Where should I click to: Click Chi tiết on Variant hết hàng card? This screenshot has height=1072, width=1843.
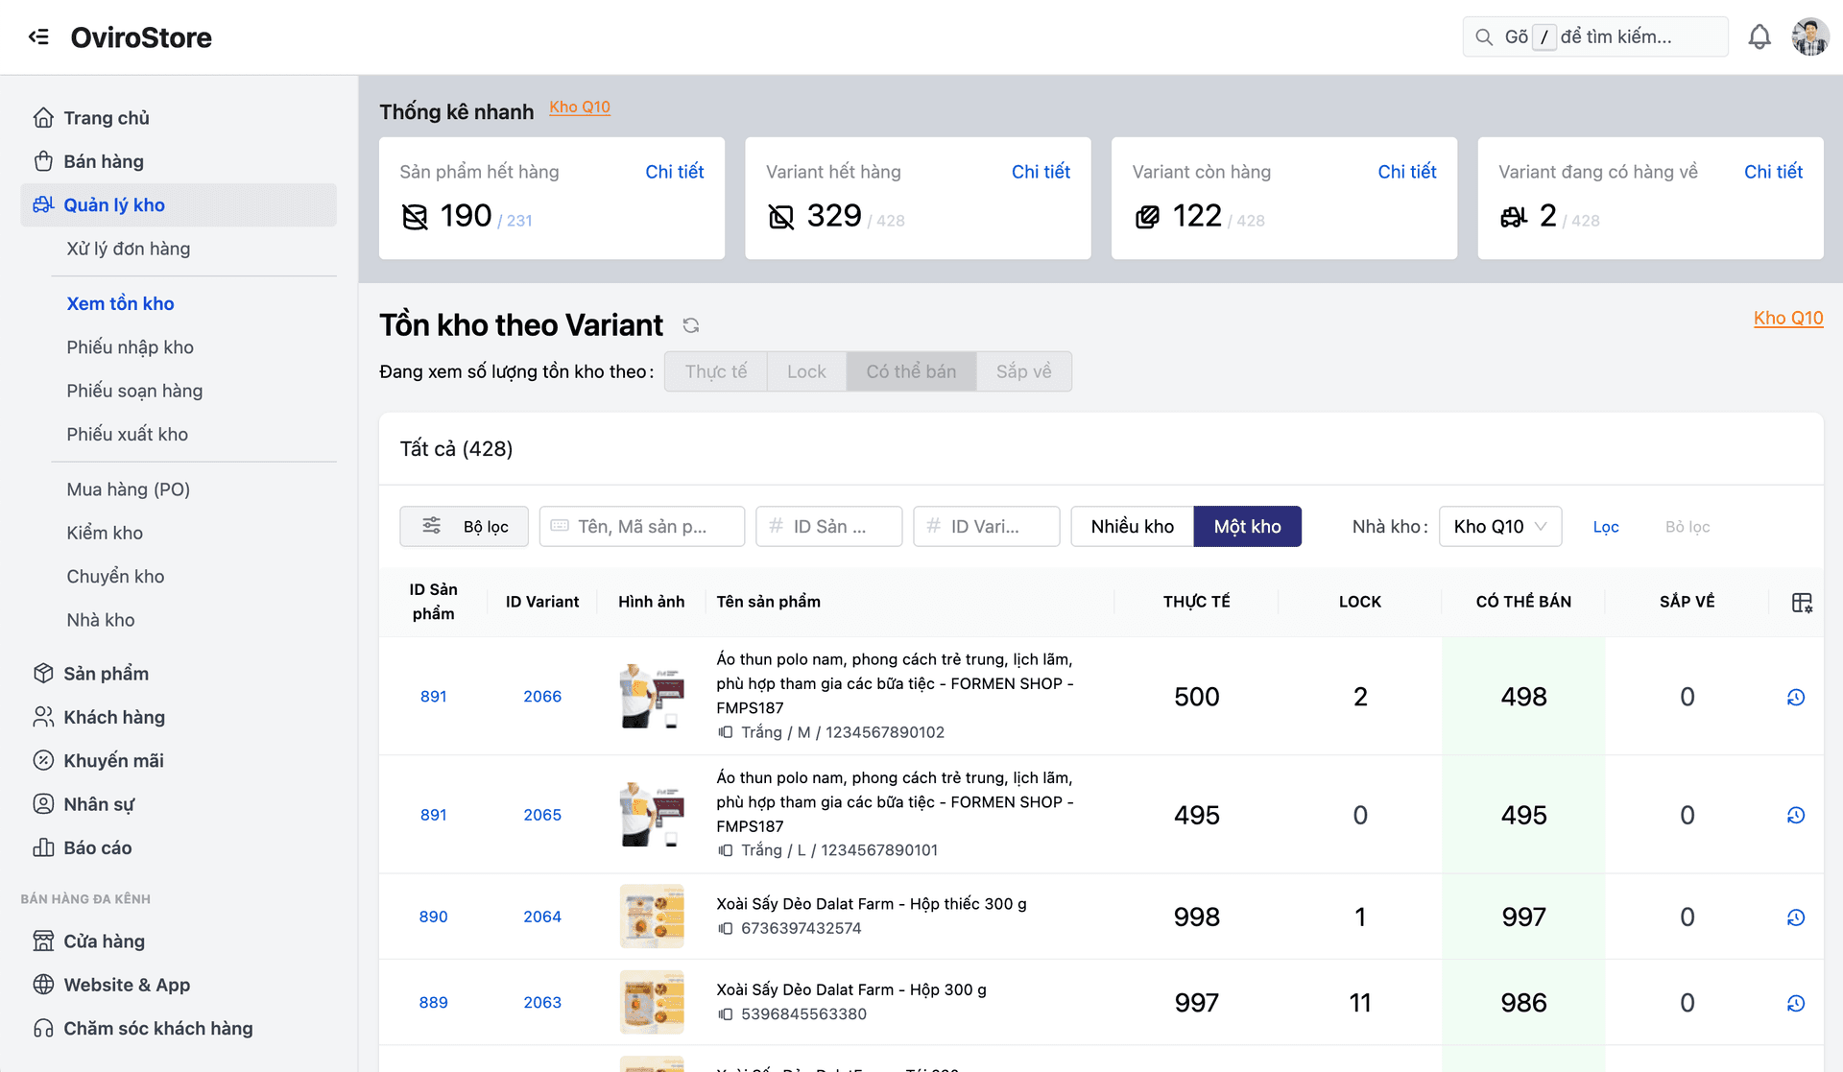point(1041,171)
